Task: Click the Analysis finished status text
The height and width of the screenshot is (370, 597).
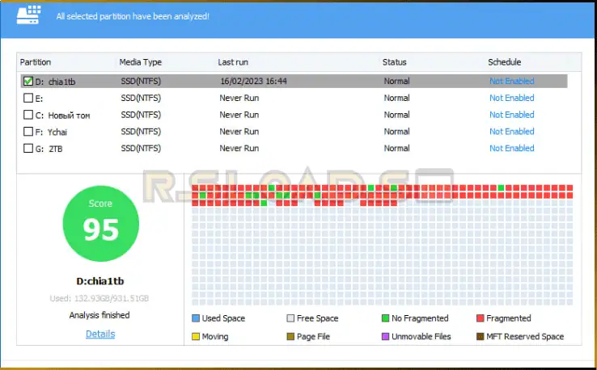Action: tap(99, 315)
